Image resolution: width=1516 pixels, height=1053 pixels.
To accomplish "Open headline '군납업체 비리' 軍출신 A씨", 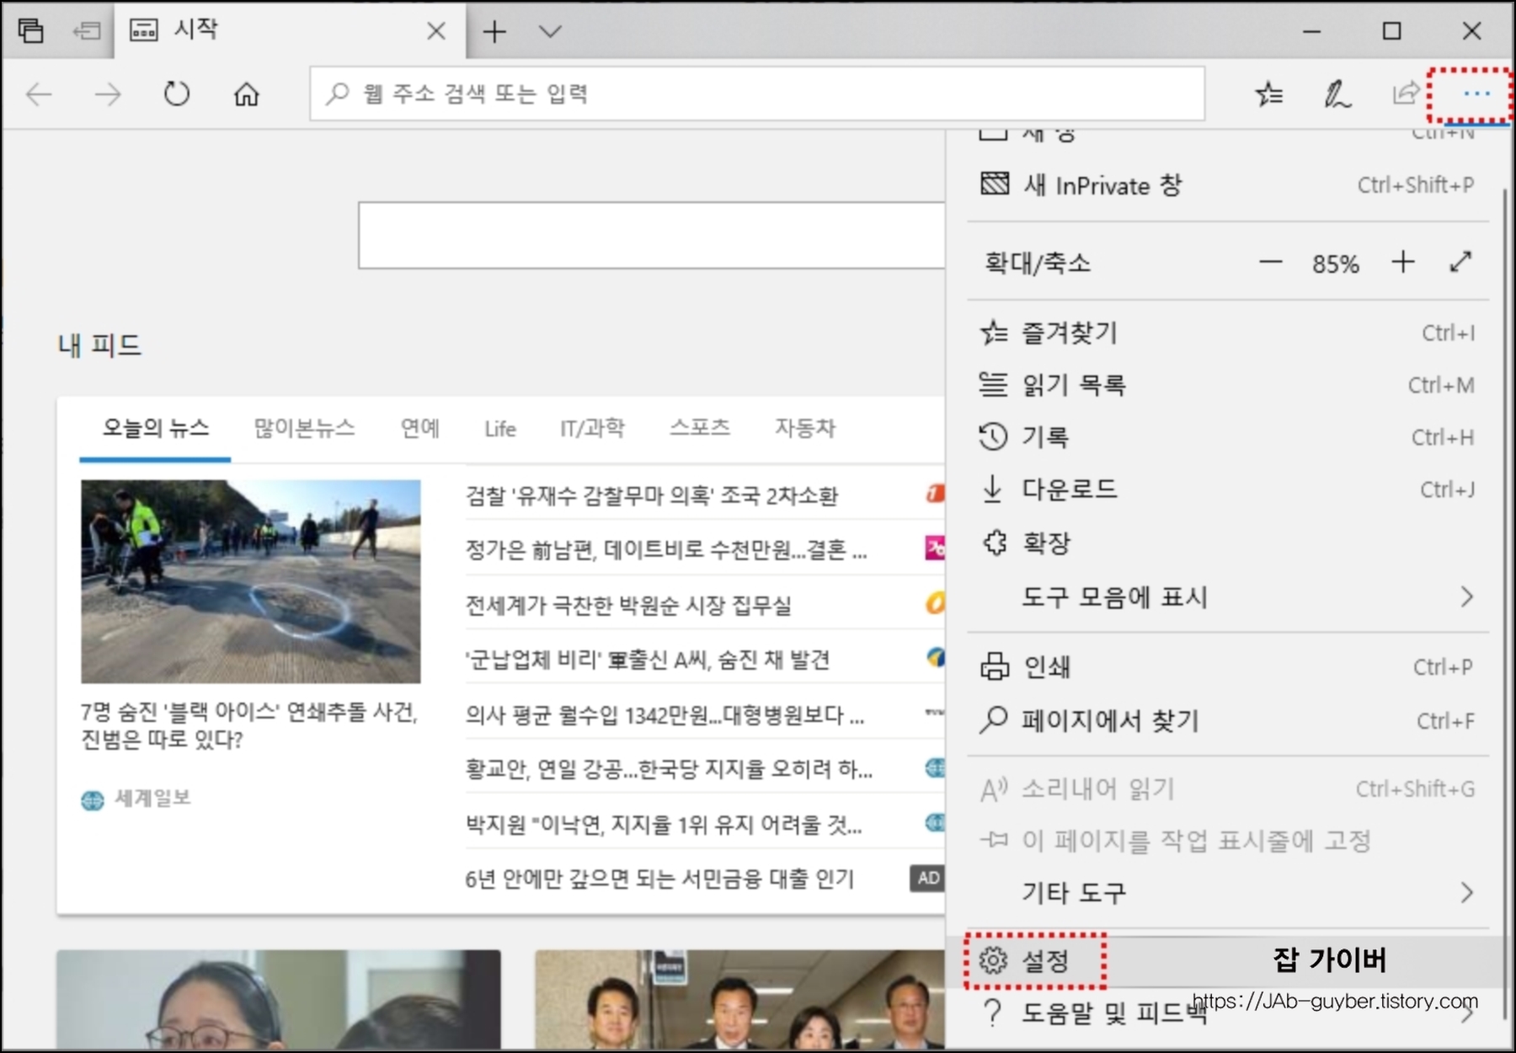I will [x=648, y=660].
